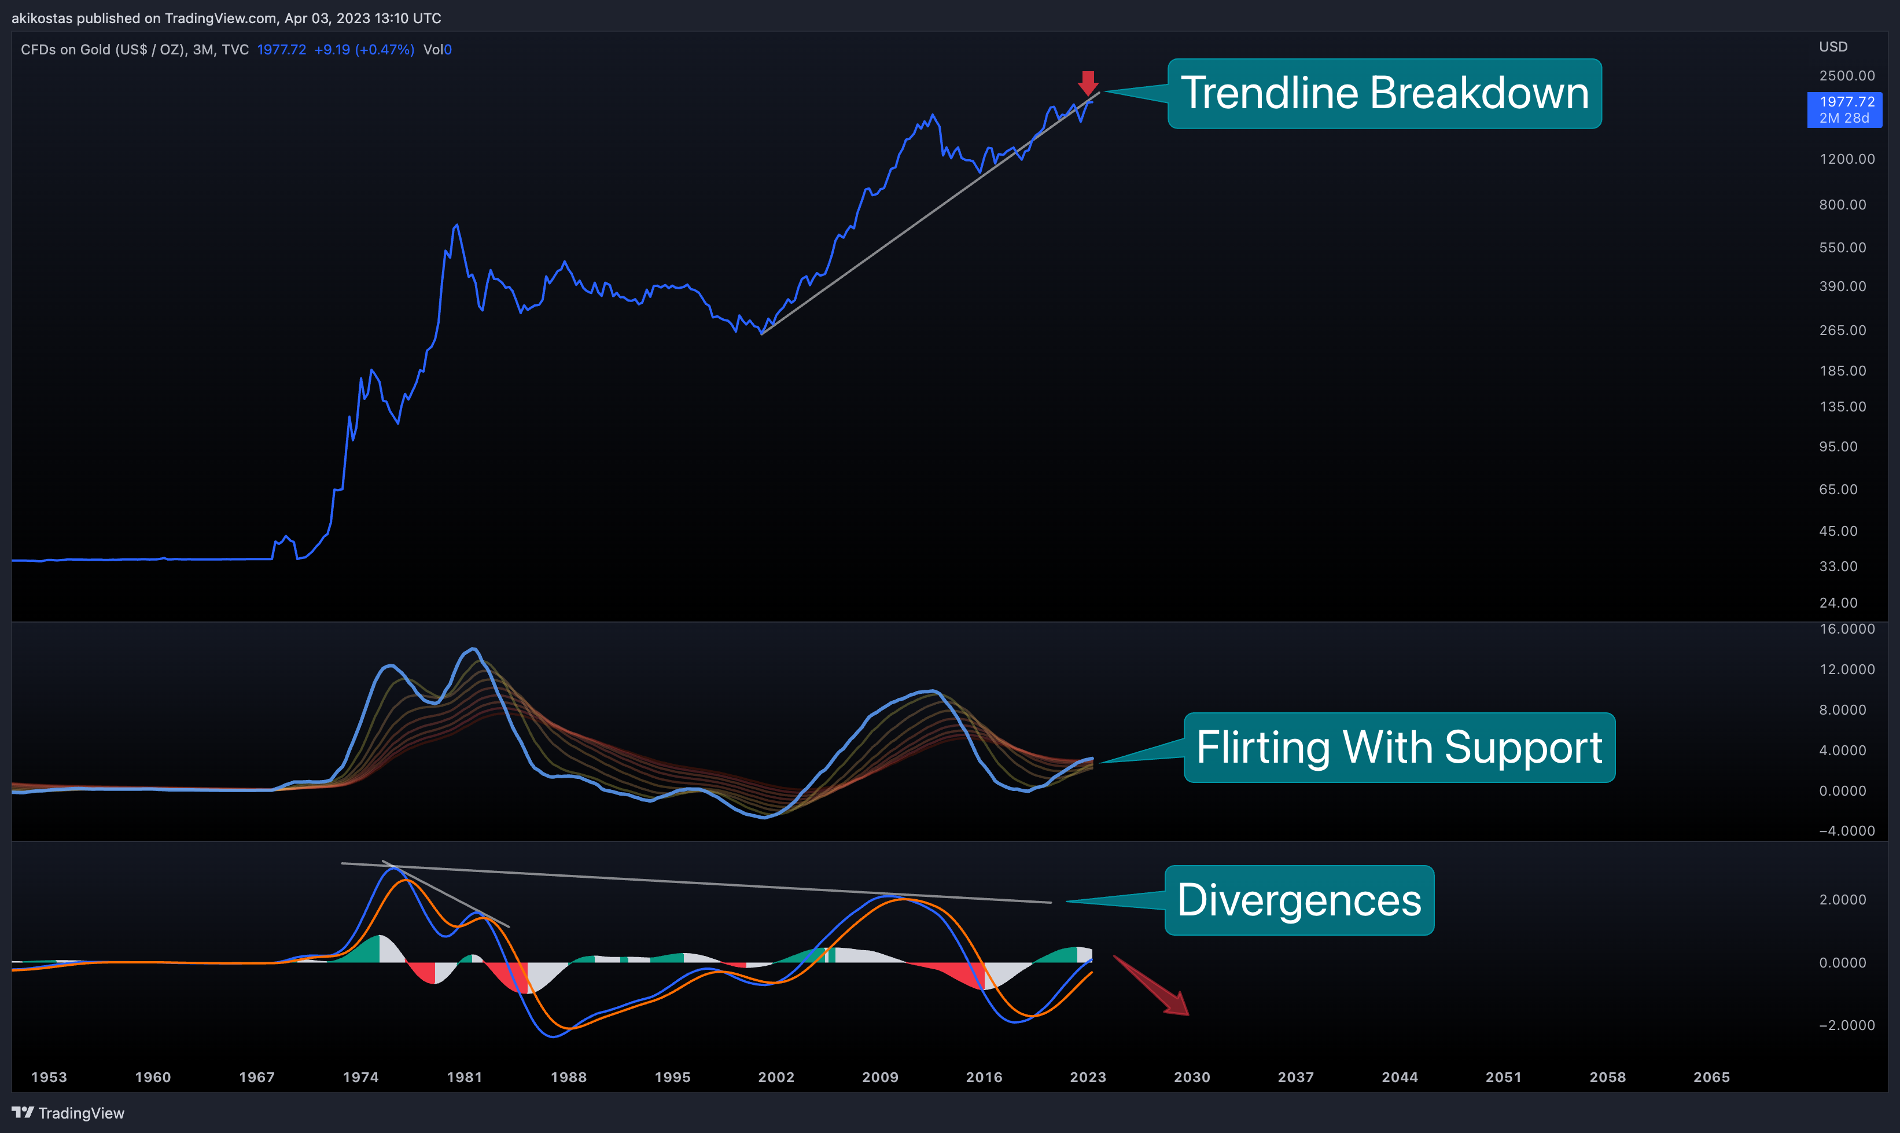Viewport: 1900px width, 1133px height.
Task: Click the 2500.00 price axis label
Action: coord(1847,76)
